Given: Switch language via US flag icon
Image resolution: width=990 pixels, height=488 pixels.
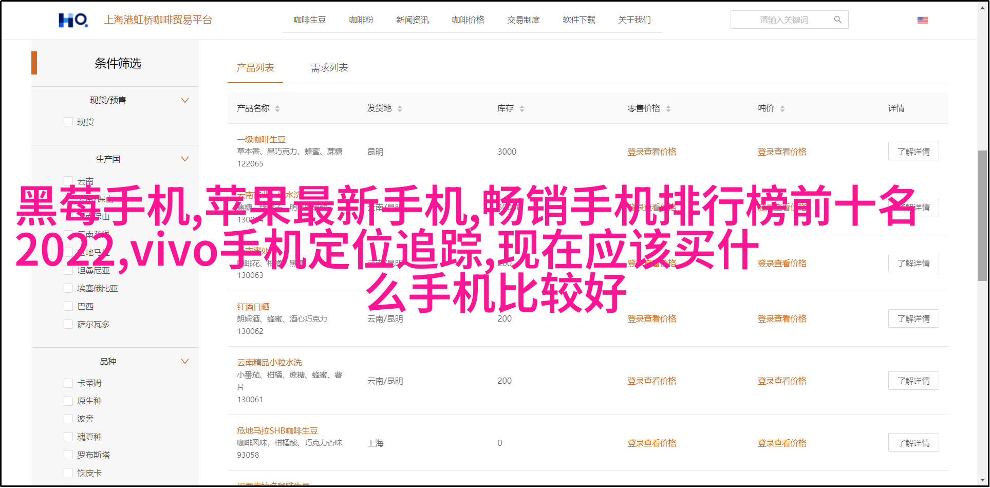Looking at the screenshot, I should coord(923,20).
